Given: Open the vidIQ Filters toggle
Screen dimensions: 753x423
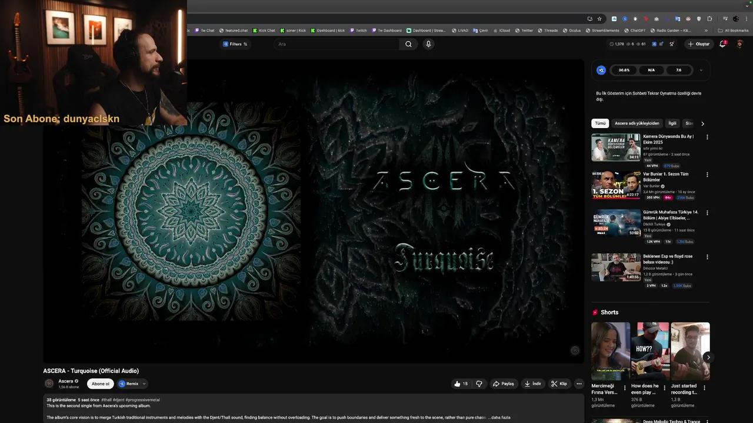Looking at the screenshot, I should pyautogui.click(x=235, y=44).
